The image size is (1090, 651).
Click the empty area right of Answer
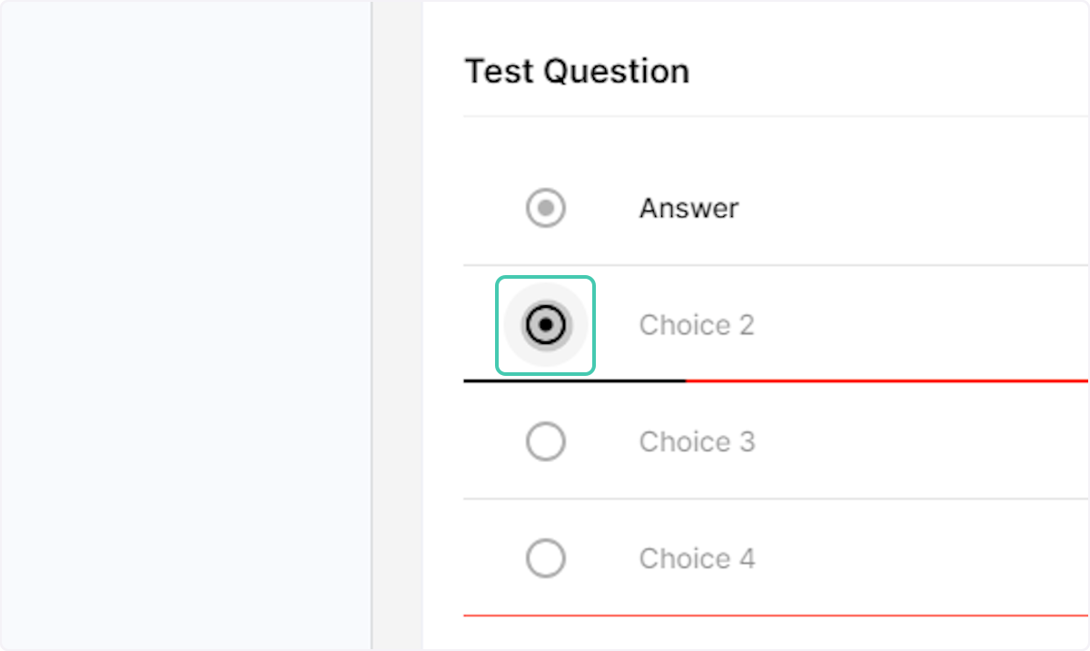(x=908, y=208)
